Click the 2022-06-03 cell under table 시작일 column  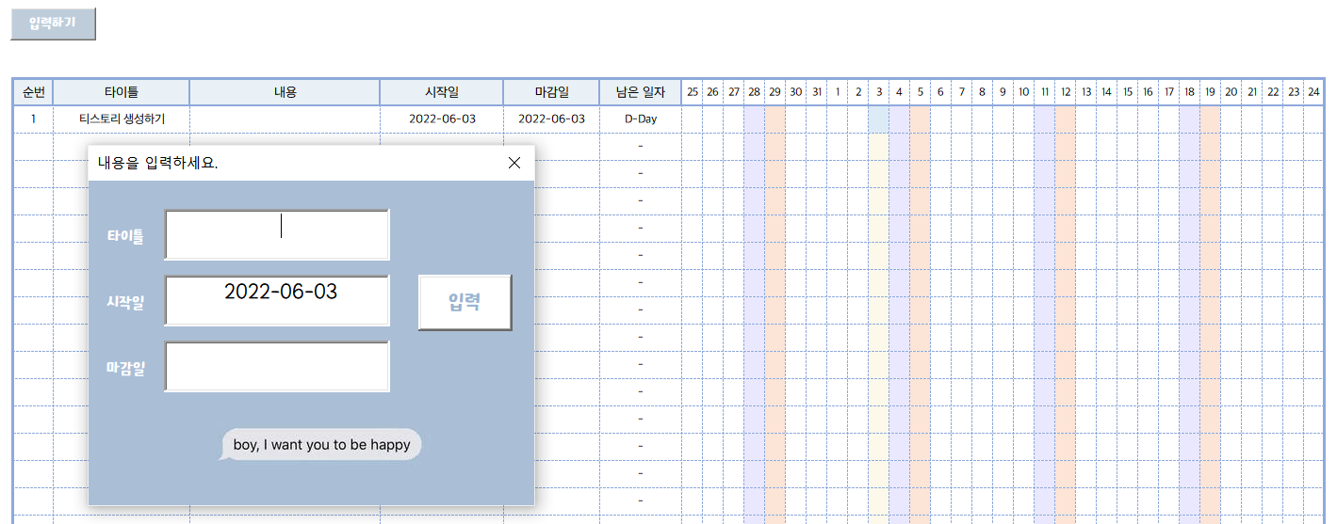[x=442, y=119]
